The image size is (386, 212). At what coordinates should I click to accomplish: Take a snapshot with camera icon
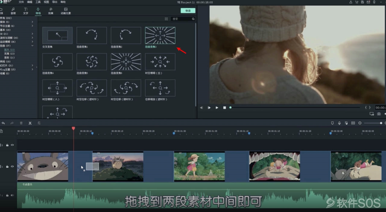click(x=379, y=114)
